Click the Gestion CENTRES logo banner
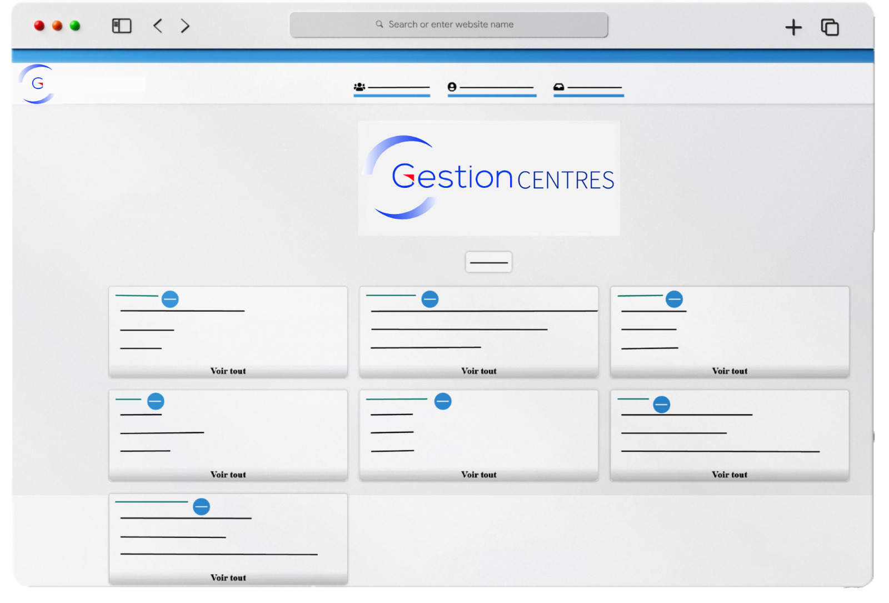This screenshot has height=603, width=889. 489,178
